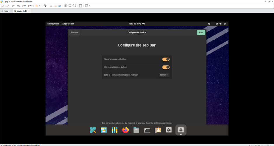Open the Files folder icon in dock

[x=136, y=130]
